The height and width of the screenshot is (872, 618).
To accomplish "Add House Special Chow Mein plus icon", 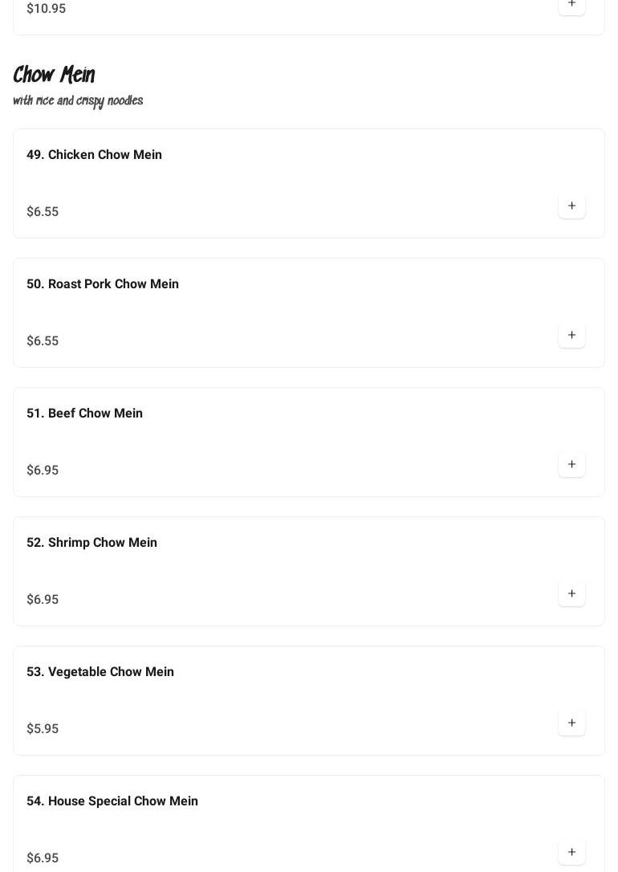I will pos(571,853).
